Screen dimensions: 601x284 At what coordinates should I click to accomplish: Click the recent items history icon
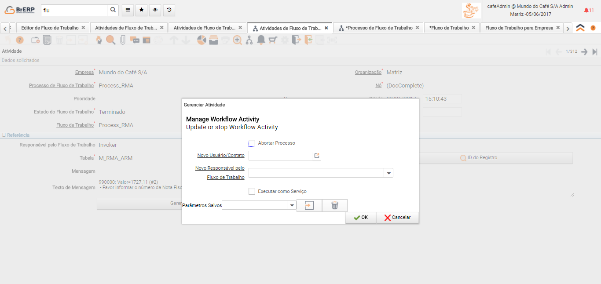(169, 10)
